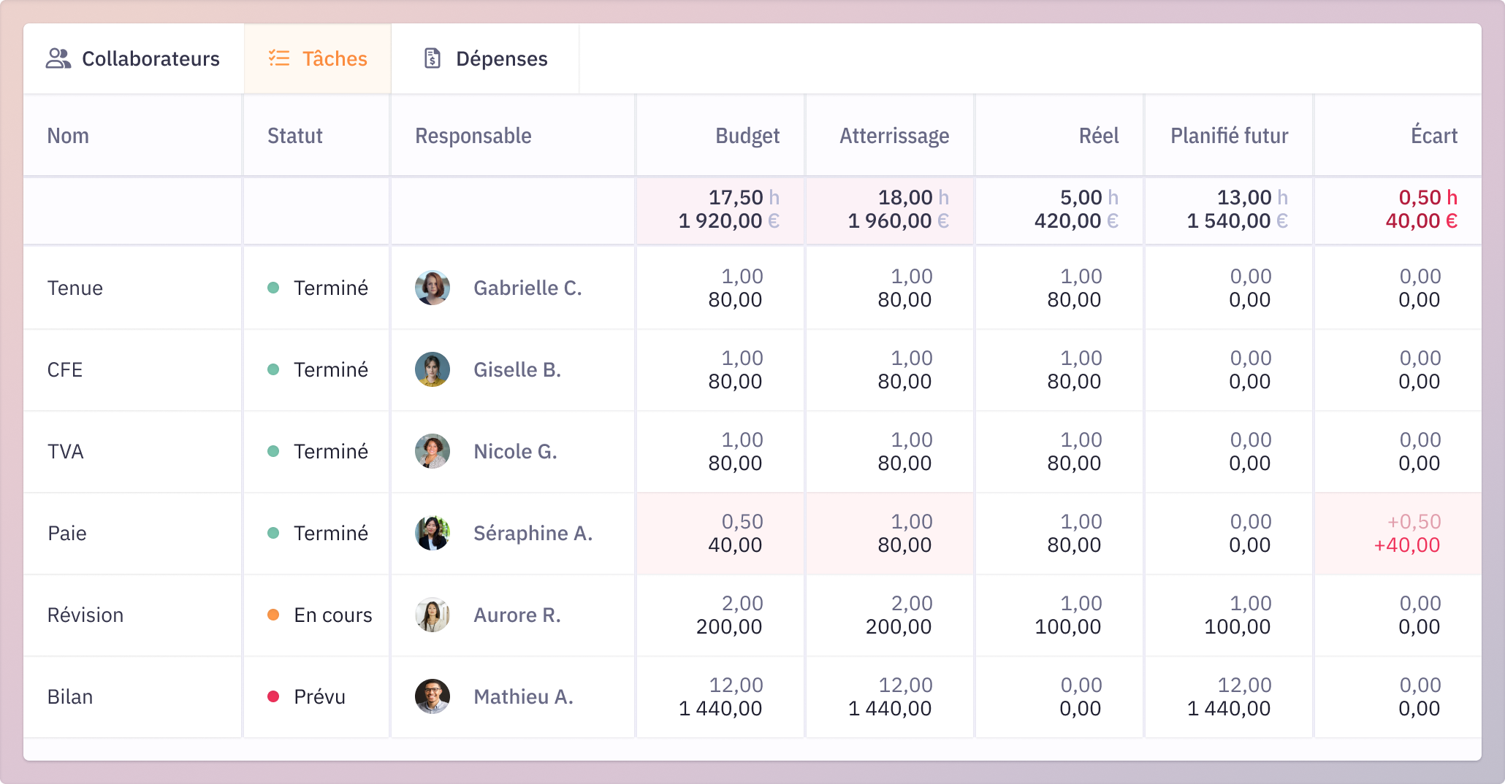Click the green status dot for TVA
The width and height of the screenshot is (1505, 784).
(273, 451)
